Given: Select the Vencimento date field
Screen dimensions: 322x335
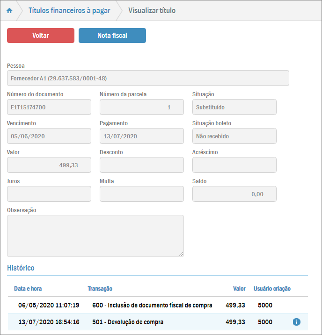Looking at the screenshot, I should pyautogui.click(x=49, y=136).
